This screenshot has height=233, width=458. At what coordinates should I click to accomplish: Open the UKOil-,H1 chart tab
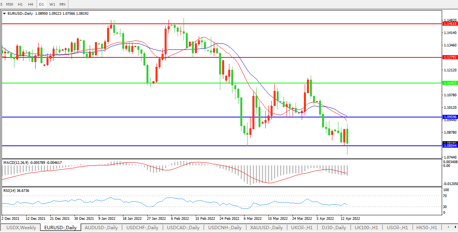(301, 228)
